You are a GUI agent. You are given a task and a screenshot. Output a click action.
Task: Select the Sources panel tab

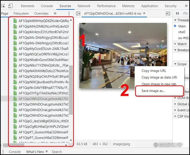65,6
